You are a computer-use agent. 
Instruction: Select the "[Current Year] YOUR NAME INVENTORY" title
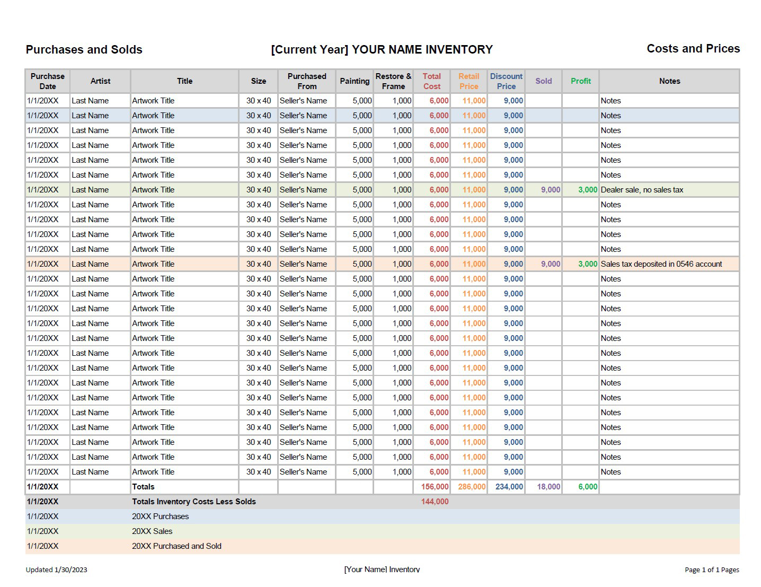(382, 50)
